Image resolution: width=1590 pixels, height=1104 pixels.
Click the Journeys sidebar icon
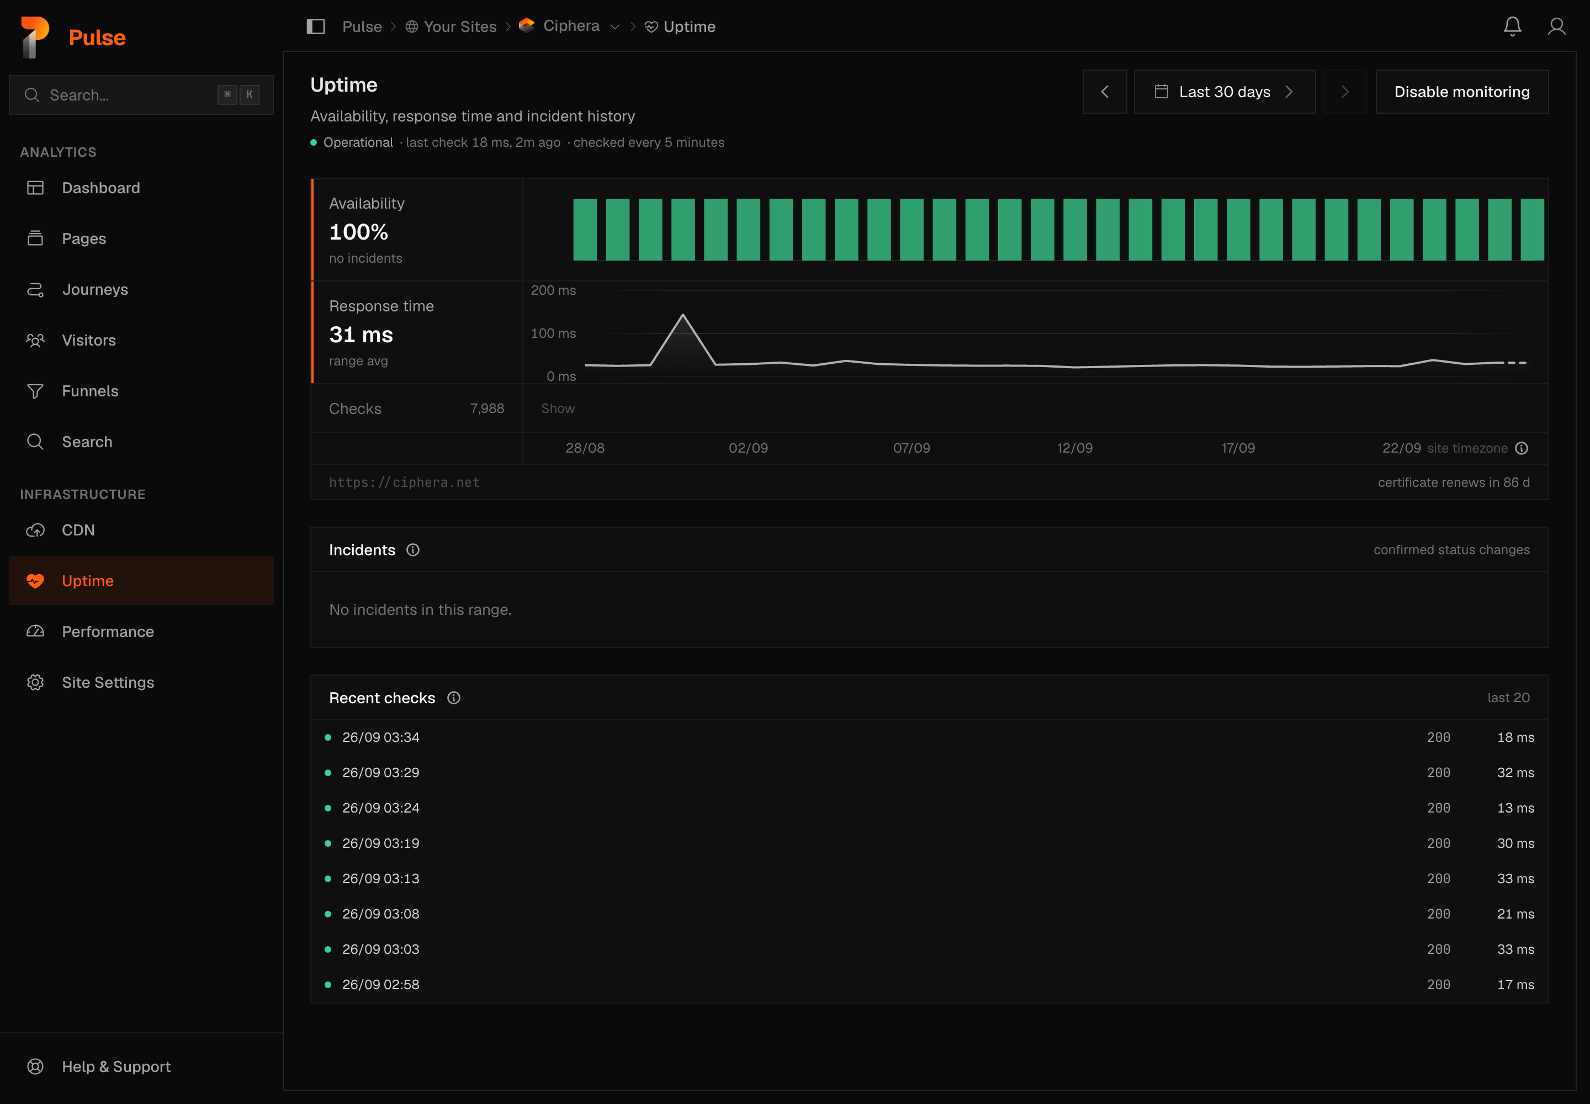tap(35, 289)
